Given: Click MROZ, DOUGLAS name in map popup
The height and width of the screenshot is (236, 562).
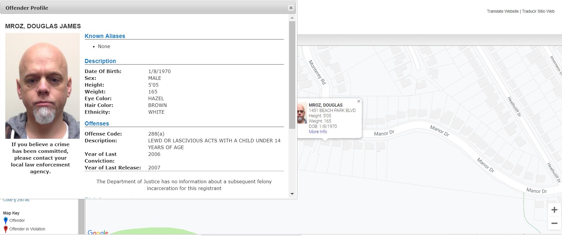Looking at the screenshot, I should coord(326,105).
